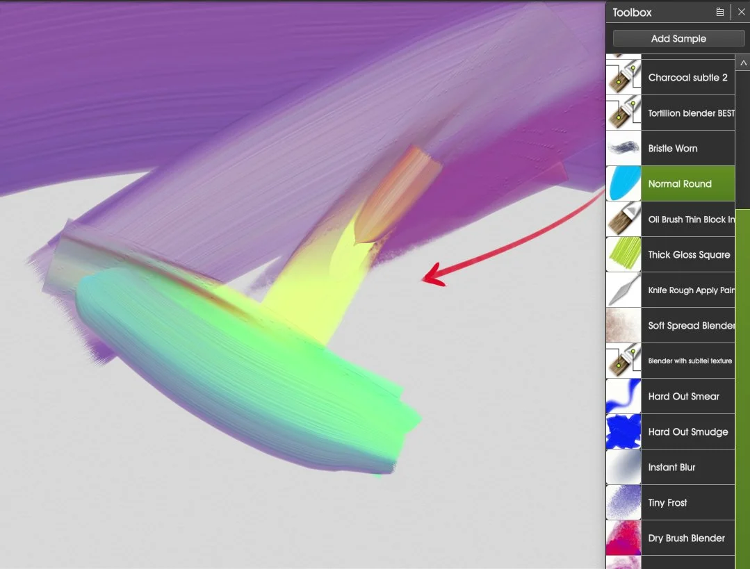Pick the Thick Gloss Square brush
This screenshot has width=750, height=569.
coord(688,254)
